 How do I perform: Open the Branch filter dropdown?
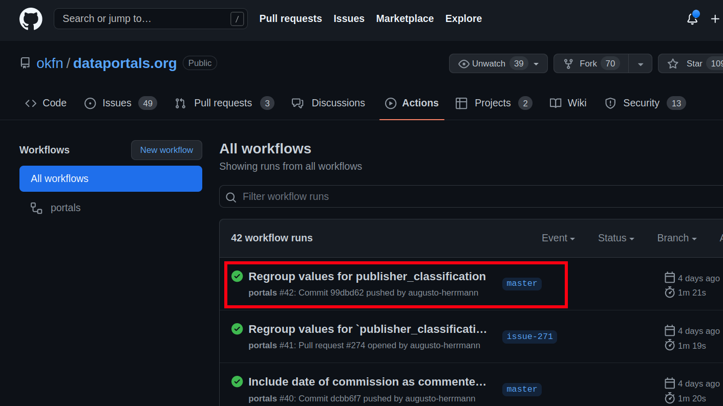click(x=676, y=238)
